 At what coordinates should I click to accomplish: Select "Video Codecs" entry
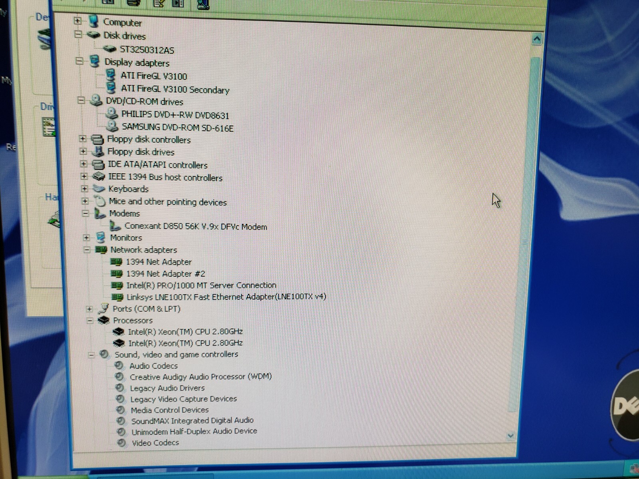[x=155, y=443]
